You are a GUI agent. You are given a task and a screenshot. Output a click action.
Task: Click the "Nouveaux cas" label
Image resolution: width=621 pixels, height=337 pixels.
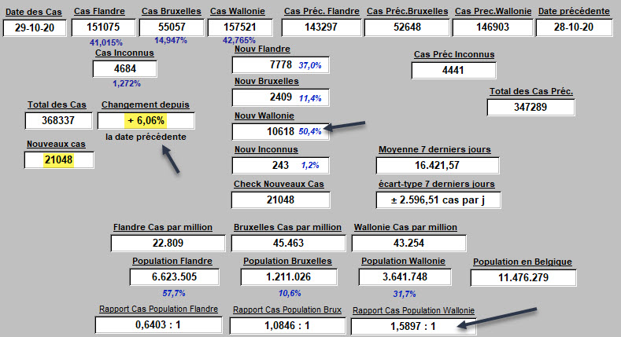click(56, 145)
